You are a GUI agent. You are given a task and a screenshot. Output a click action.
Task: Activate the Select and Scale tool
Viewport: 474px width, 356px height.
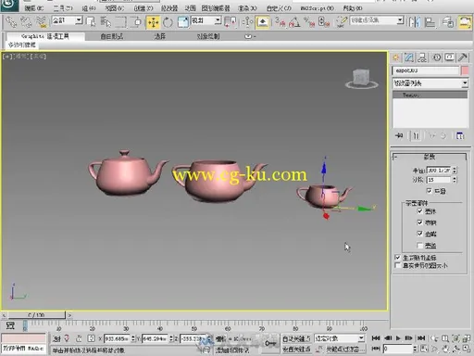tap(182, 22)
